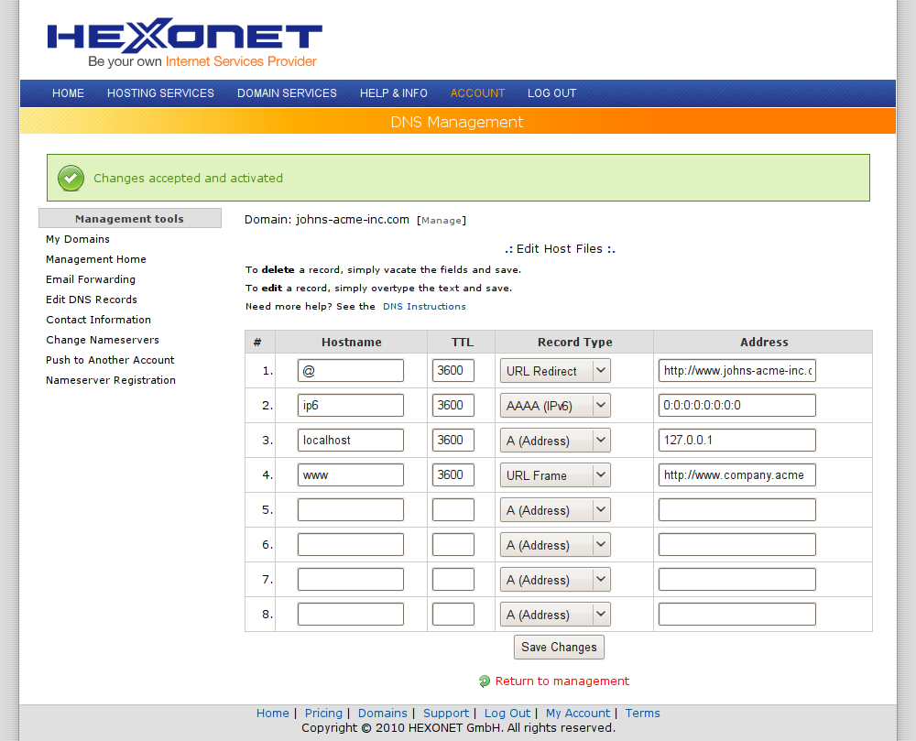916x741 pixels.
Task: Open Contact Information page
Action: (99, 320)
